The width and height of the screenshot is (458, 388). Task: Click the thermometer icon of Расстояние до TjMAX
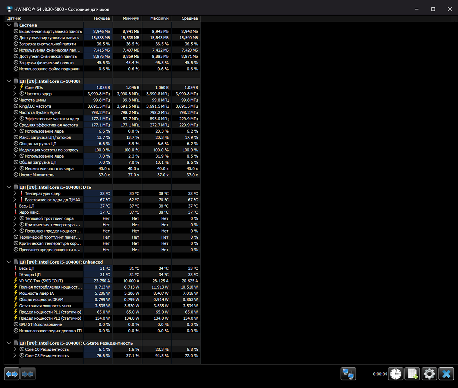[21, 199]
